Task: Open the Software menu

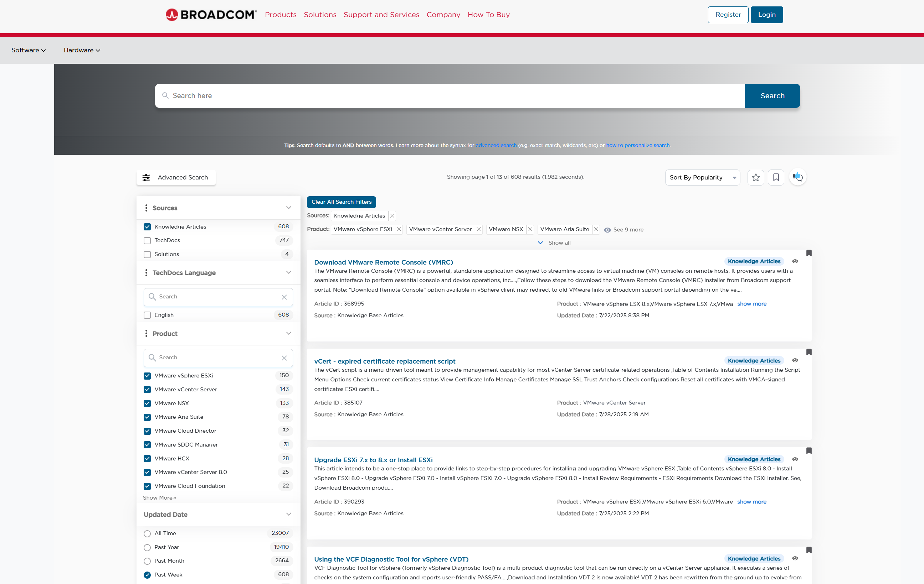Action: point(28,50)
